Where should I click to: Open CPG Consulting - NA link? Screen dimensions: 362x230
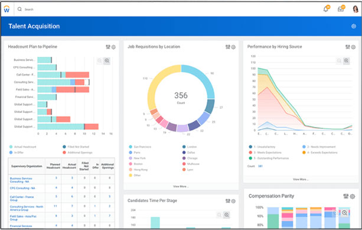point(22,188)
